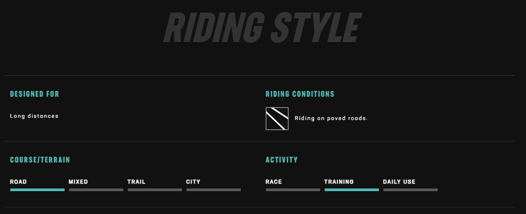Click the teal bar under ROAD

[37, 190]
